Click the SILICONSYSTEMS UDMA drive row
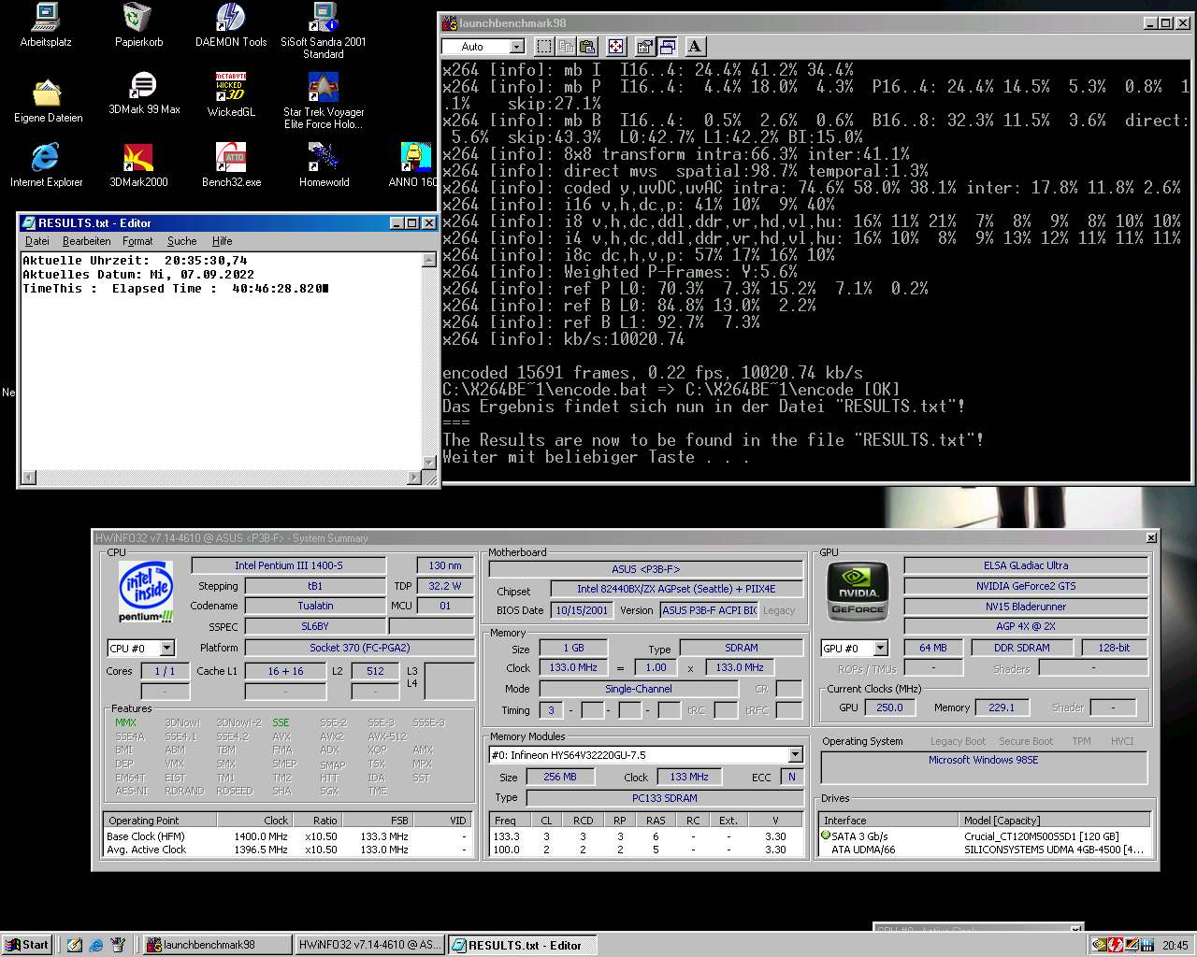This screenshot has height=957, width=1197. pos(985,850)
